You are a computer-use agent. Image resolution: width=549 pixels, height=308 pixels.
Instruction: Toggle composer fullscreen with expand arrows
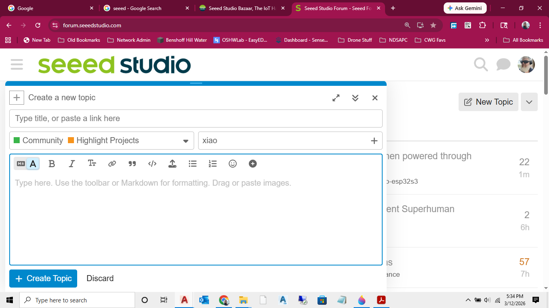[336, 98]
